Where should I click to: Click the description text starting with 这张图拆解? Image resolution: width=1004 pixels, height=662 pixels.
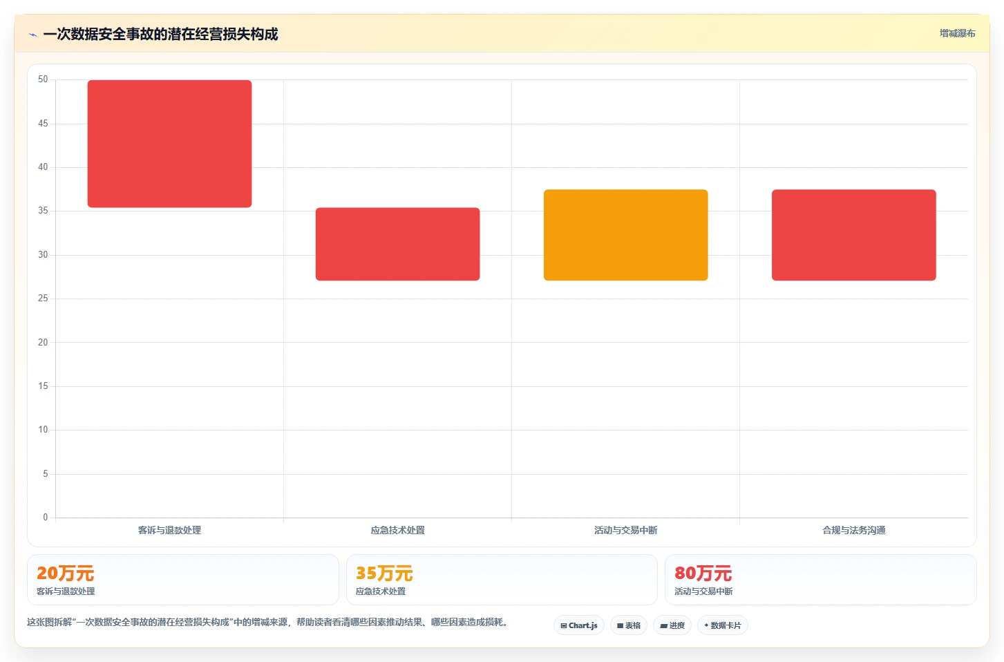[269, 622]
